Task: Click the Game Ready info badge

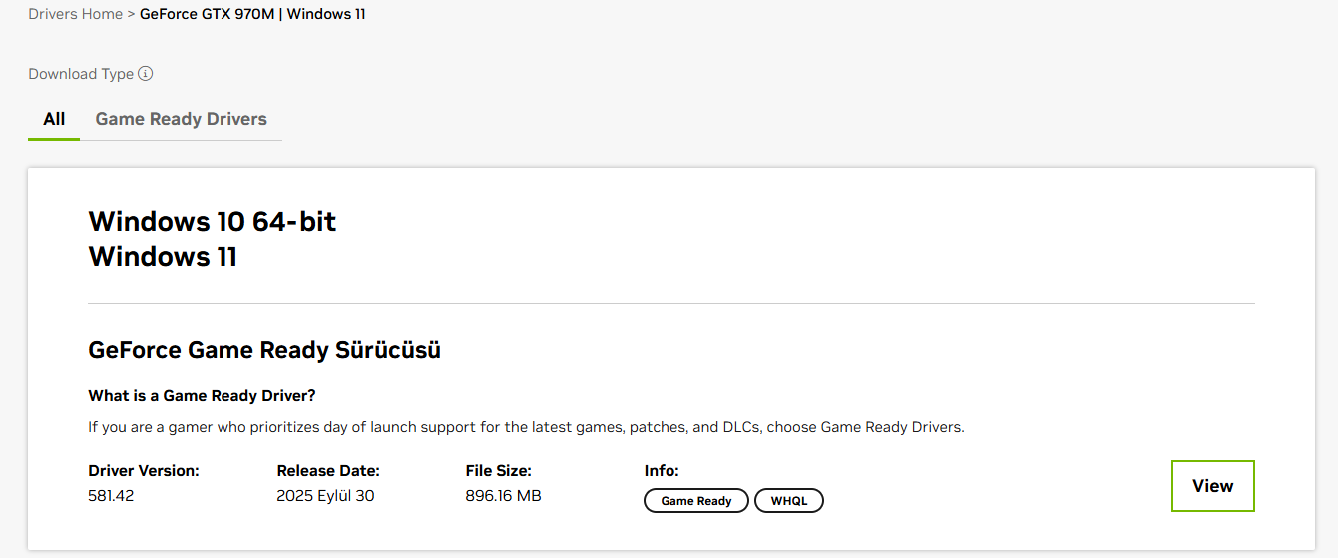Action: 695,501
